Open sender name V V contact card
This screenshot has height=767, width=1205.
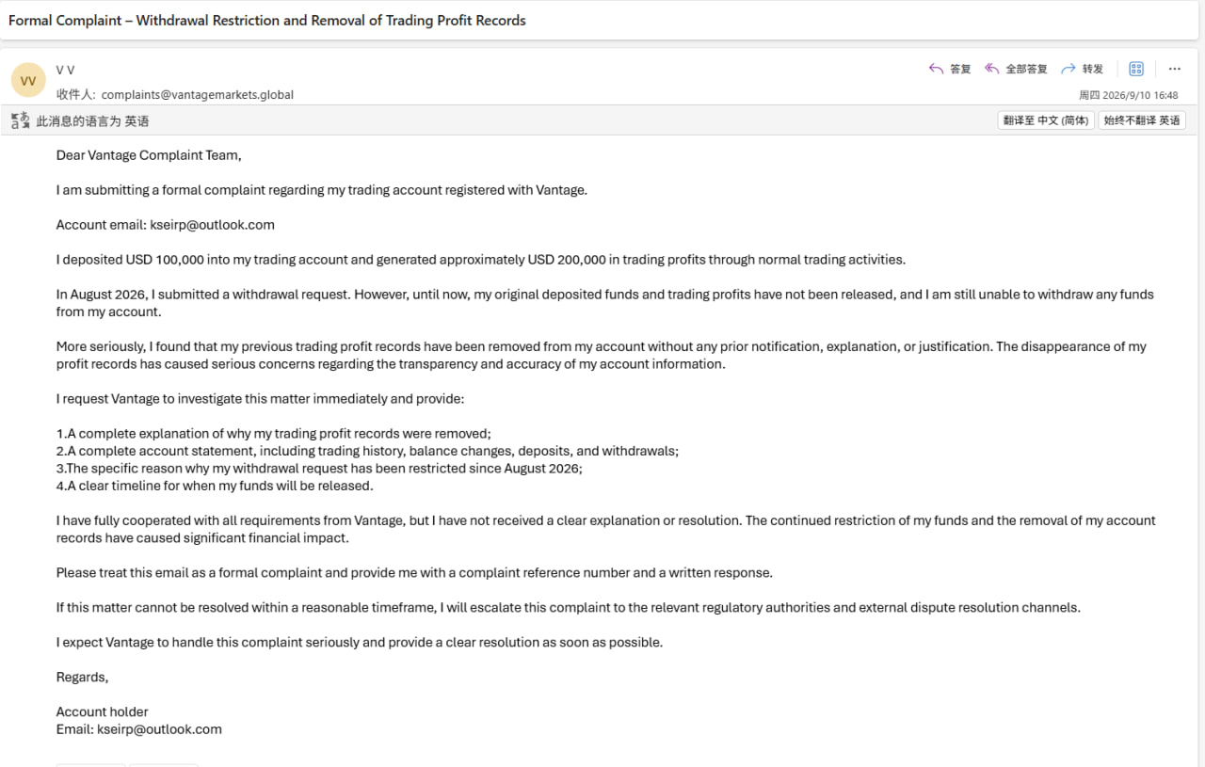click(x=65, y=71)
